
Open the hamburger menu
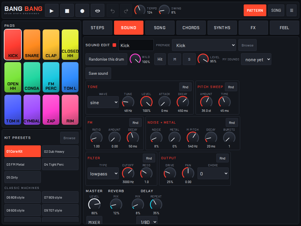[291, 10]
